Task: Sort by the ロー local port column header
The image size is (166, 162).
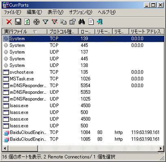Action: [x=87, y=32]
